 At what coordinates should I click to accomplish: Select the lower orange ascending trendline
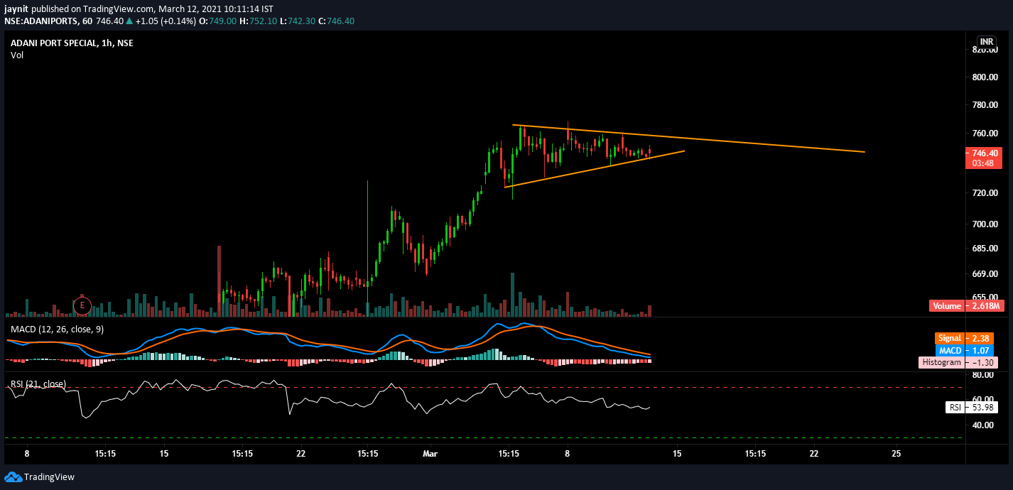coord(594,169)
